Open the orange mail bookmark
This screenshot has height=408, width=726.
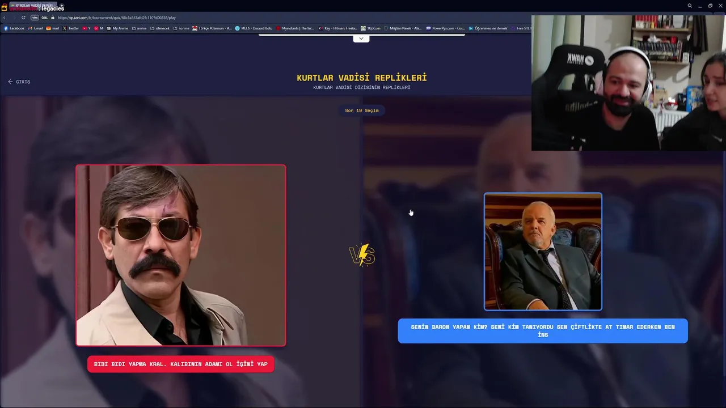[x=53, y=28]
